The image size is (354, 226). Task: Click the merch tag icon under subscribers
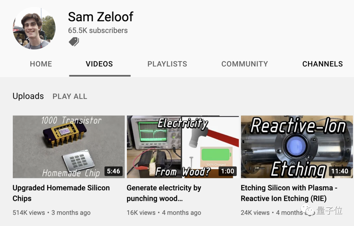[74, 42]
